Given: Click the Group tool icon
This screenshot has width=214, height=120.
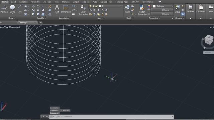Looking at the screenshot, I should pos(178,9).
